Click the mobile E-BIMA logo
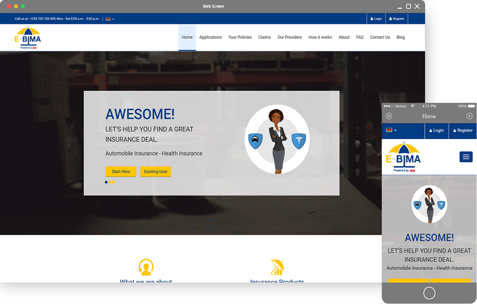 pyautogui.click(x=404, y=157)
